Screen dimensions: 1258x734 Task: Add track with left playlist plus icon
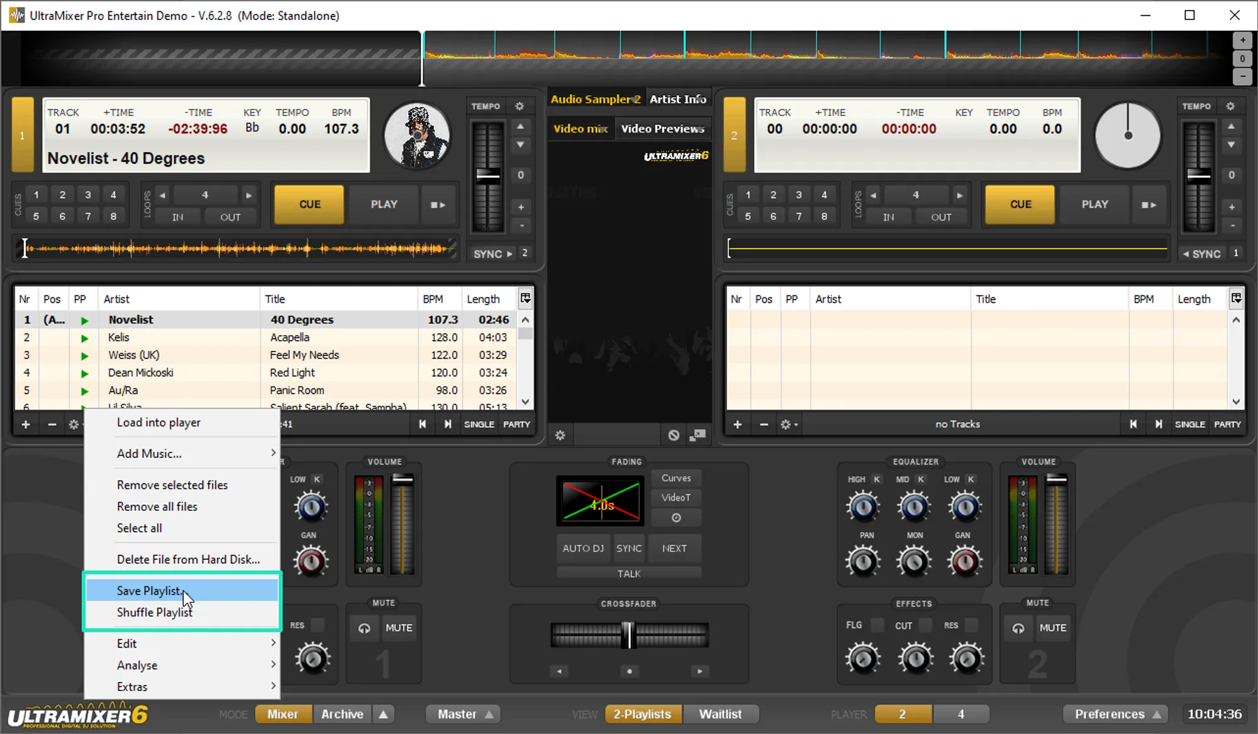click(26, 424)
